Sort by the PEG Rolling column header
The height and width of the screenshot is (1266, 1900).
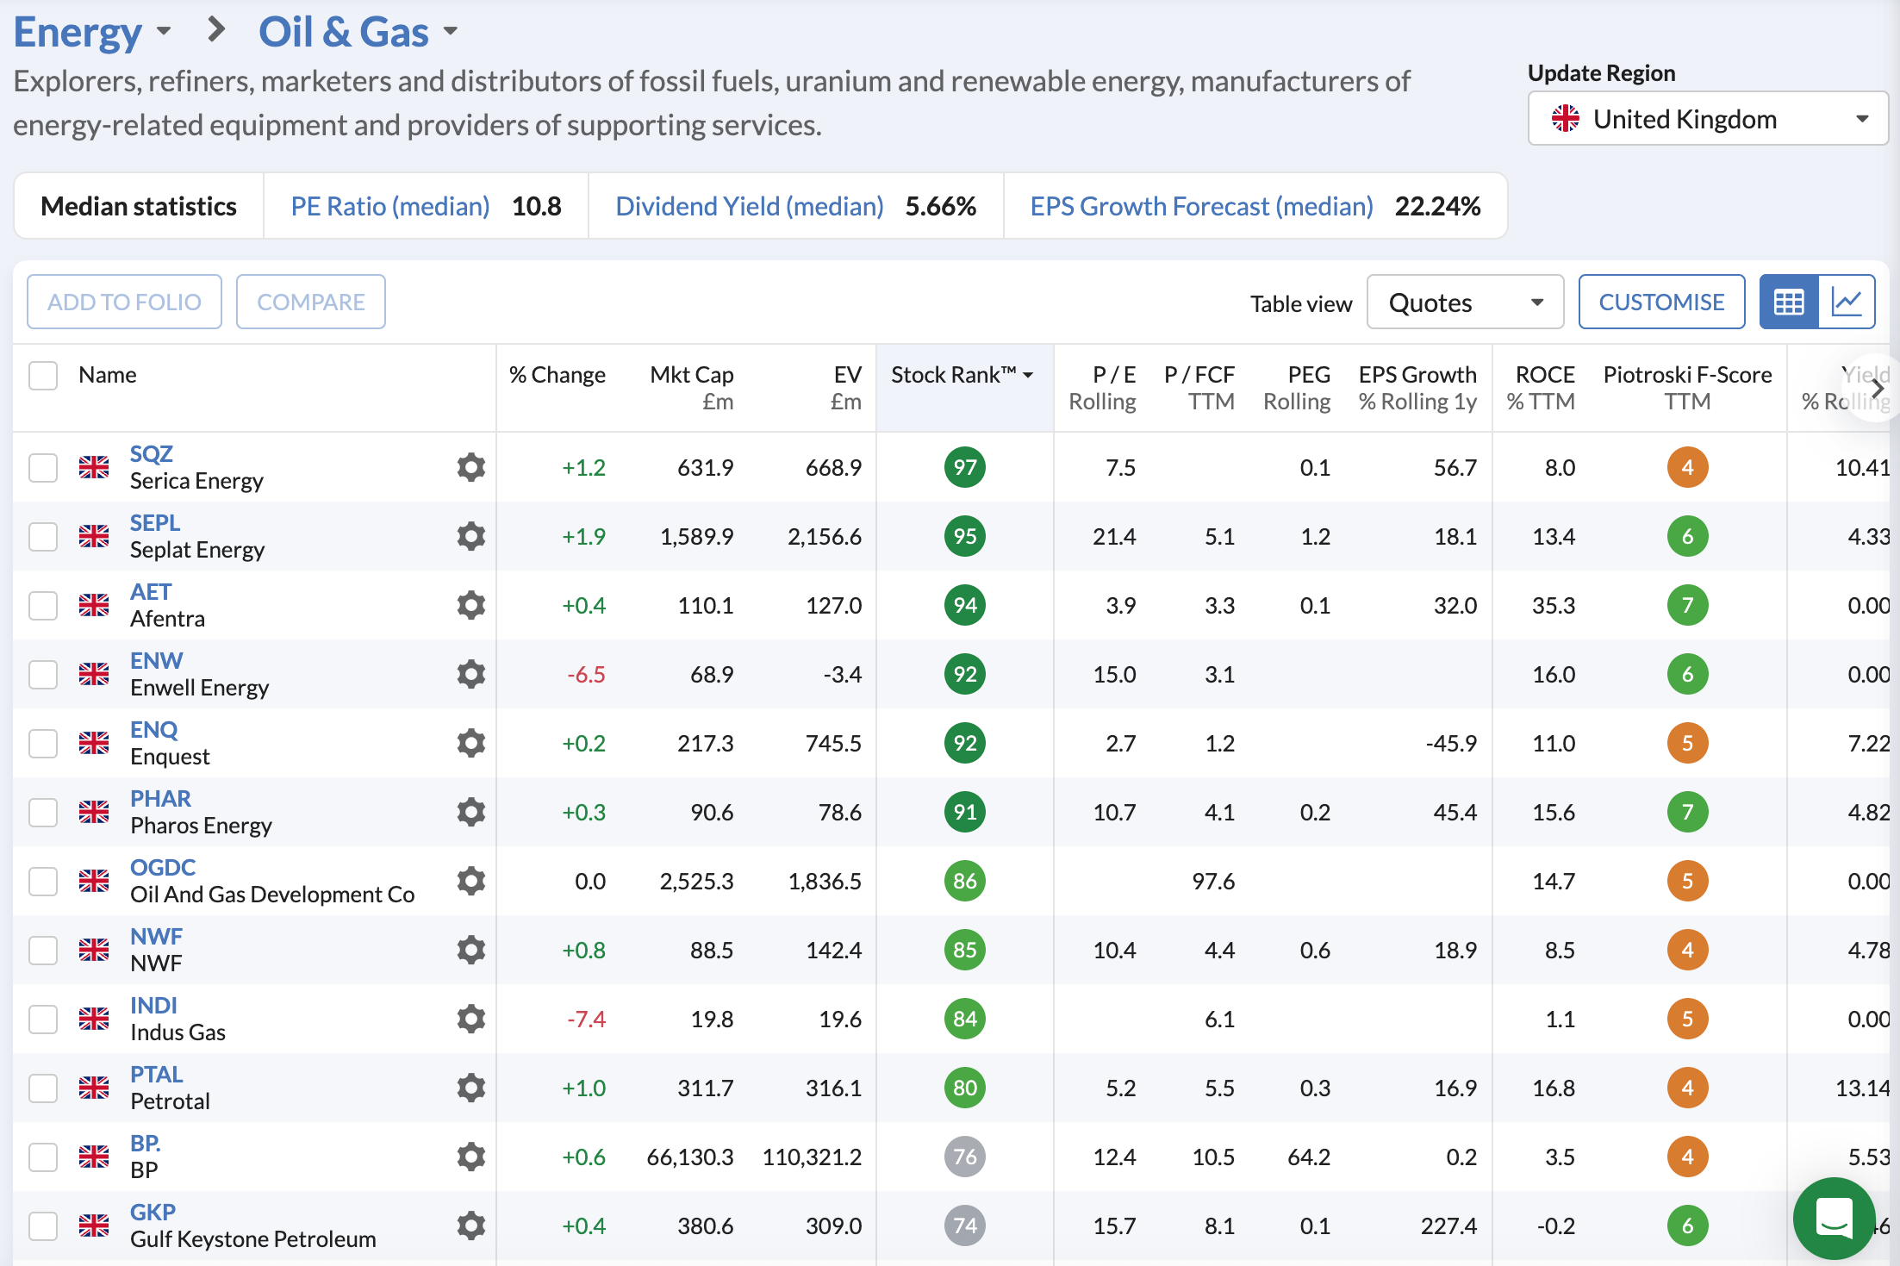click(x=1297, y=388)
